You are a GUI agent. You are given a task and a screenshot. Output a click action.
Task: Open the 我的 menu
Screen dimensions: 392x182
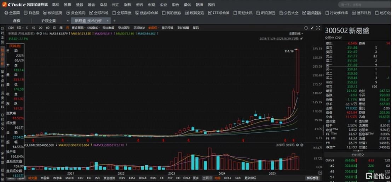point(212,5)
